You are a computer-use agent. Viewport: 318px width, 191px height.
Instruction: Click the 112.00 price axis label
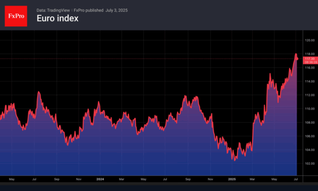(310, 95)
